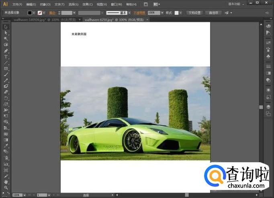Image resolution: width=274 pixels, height=198 pixels.
Task: Select the Zoom tool magnifier
Action: (x=6, y=188)
